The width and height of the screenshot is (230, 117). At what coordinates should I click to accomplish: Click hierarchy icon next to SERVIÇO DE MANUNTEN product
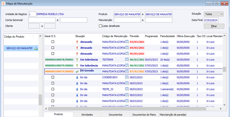click(36, 48)
